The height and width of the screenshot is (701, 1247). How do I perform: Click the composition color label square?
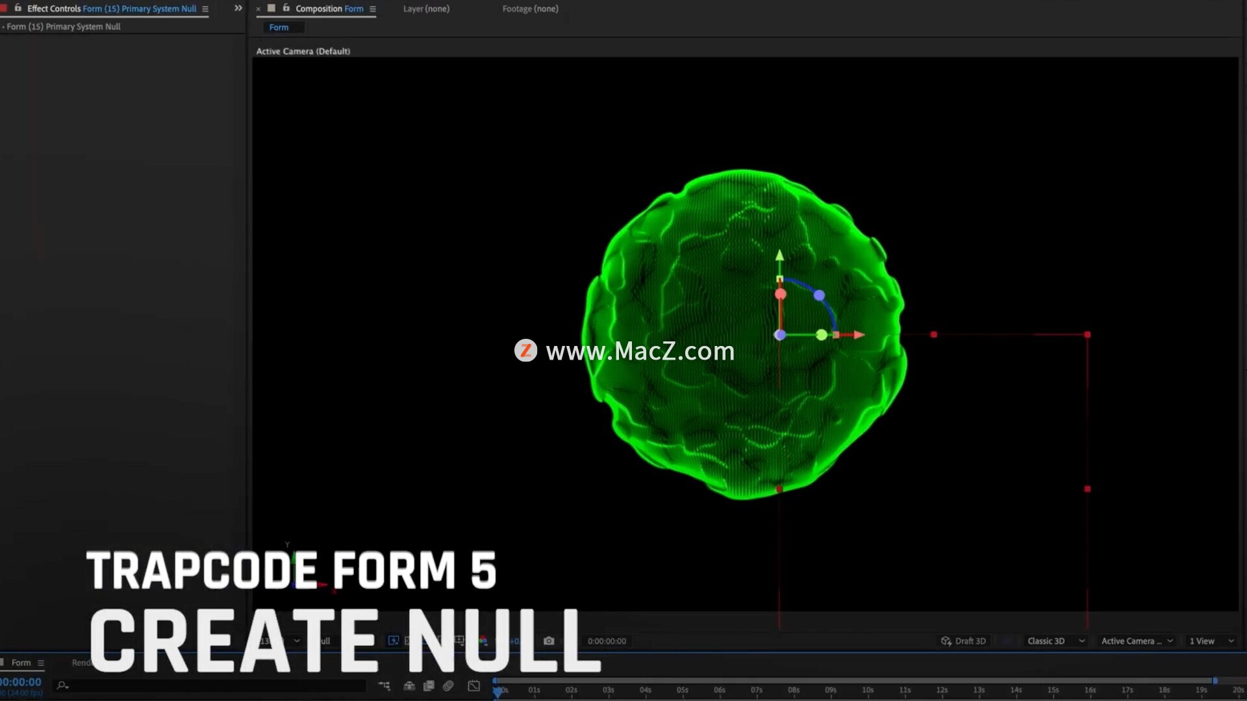point(271,8)
